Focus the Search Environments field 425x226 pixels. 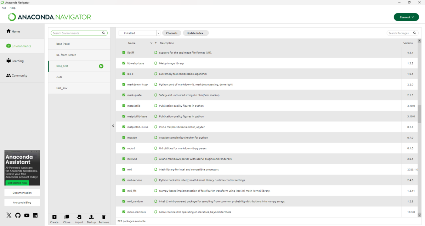pyautogui.click(x=79, y=33)
